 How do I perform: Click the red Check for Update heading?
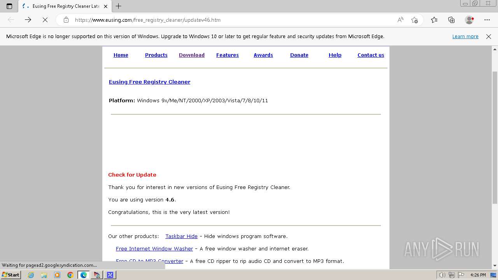click(132, 175)
